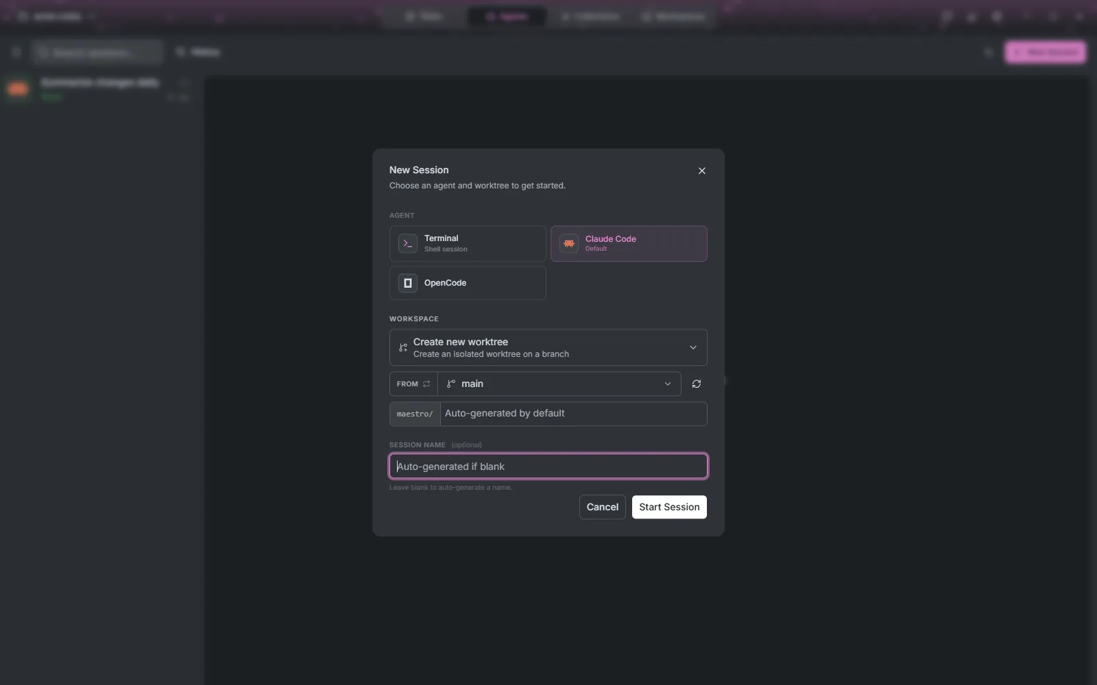Open the Create new worktree dropdown

[x=548, y=347]
